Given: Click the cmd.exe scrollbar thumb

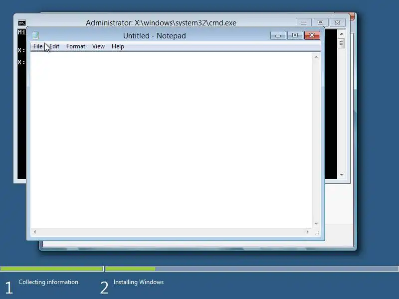Looking at the screenshot, I should pos(342,43).
